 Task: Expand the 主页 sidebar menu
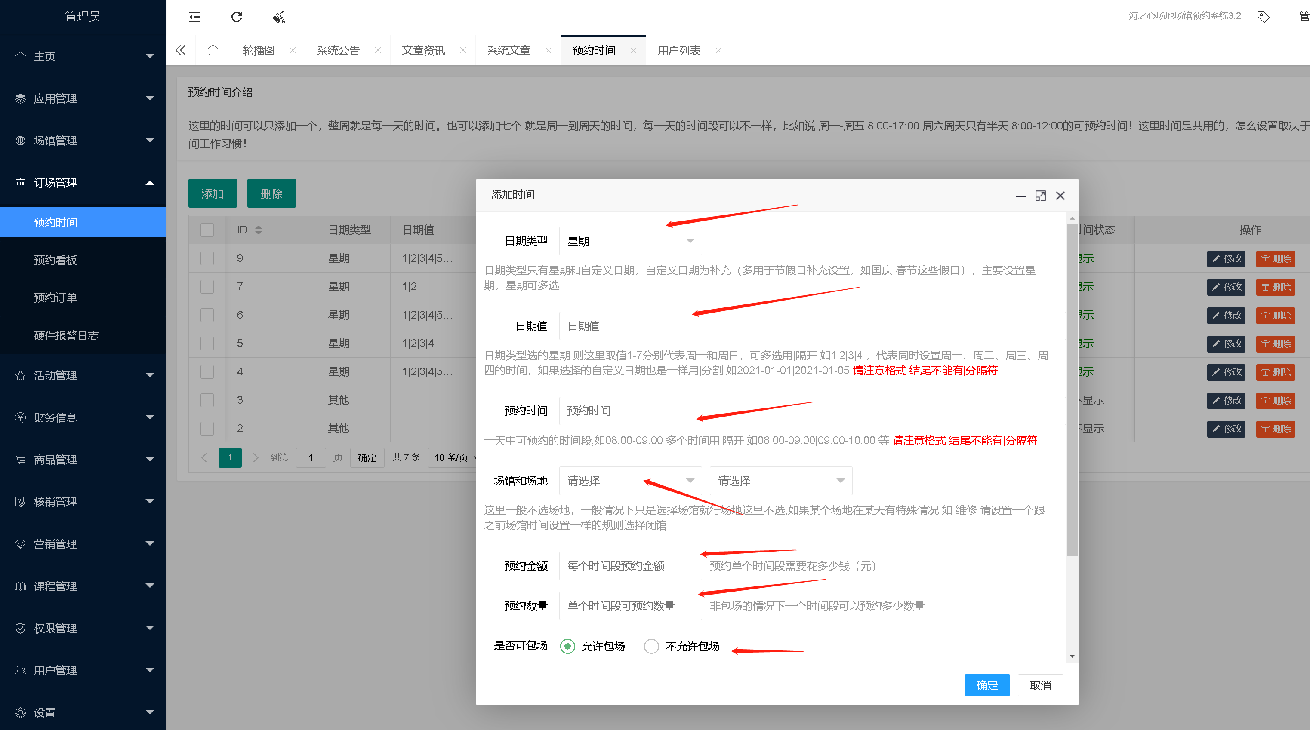(83, 56)
